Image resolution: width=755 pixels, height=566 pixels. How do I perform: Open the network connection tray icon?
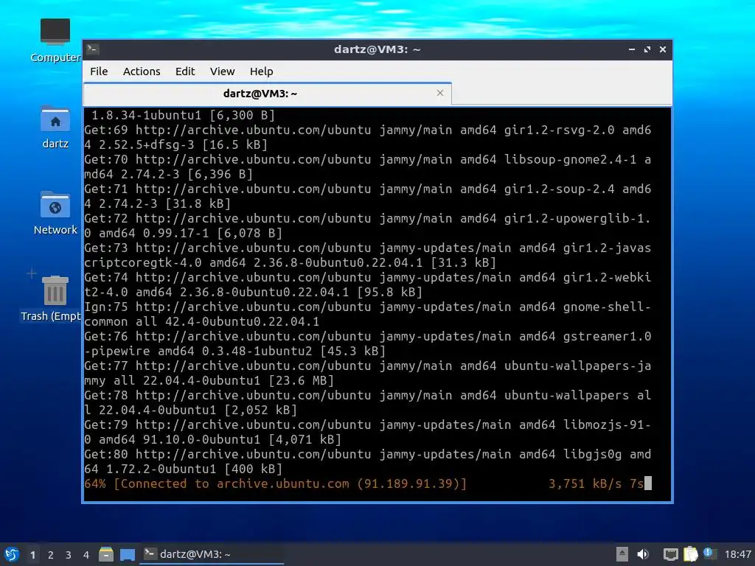click(x=670, y=554)
